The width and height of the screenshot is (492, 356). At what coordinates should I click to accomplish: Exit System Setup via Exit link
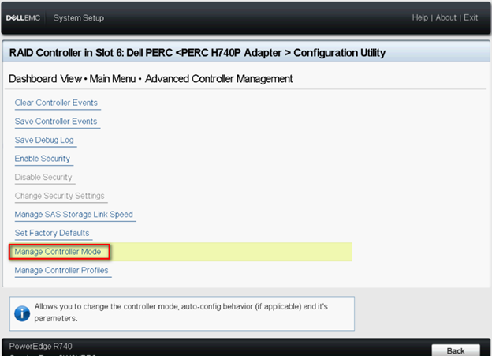click(471, 17)
